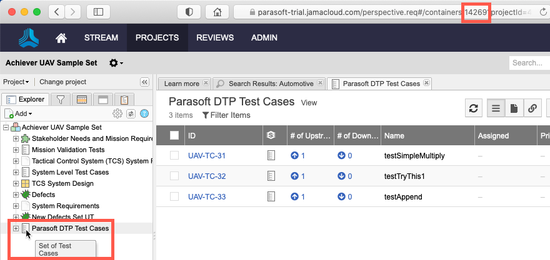Open item UAV-TC-31 link
This screenshot has height=260, width=550.
click(207, 155)
